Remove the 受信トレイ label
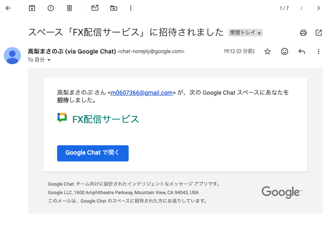Screen dimensions: 334x226 260,33
